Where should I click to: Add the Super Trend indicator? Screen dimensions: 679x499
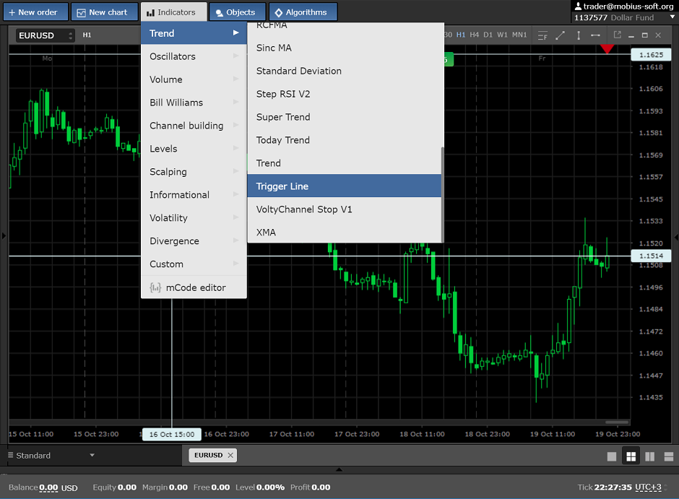tap(345, 117)
